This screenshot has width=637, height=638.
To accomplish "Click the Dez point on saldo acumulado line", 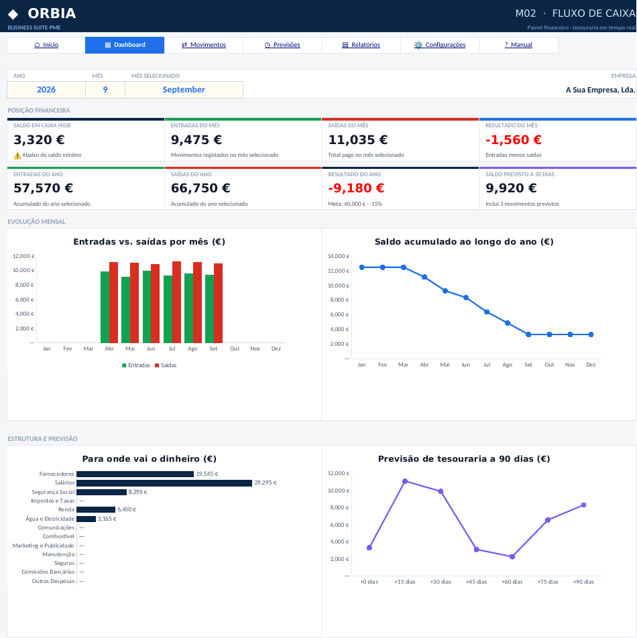I will click(x=591, y=334).
